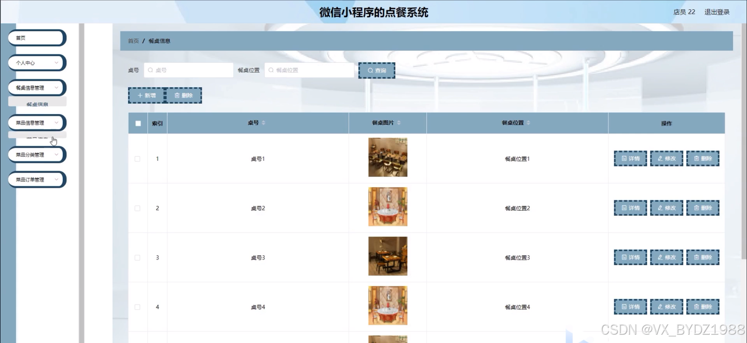Open the table image for 桌号2
747x343 pixels.
point(388,207)
